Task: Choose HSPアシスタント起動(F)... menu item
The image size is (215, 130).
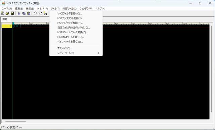Action: (x=76, y=18)
